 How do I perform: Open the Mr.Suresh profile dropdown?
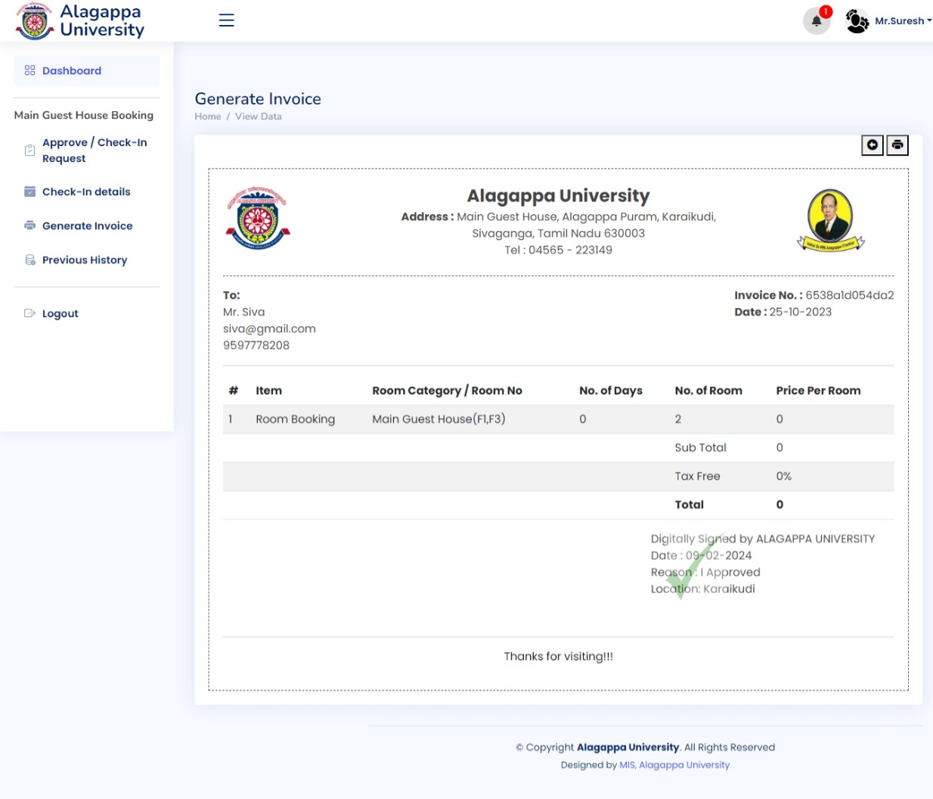pos(903,21)
